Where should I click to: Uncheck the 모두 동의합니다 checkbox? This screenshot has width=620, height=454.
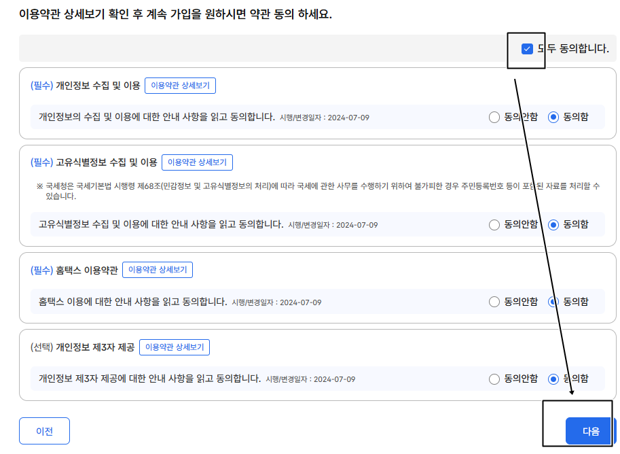point(526,50)
